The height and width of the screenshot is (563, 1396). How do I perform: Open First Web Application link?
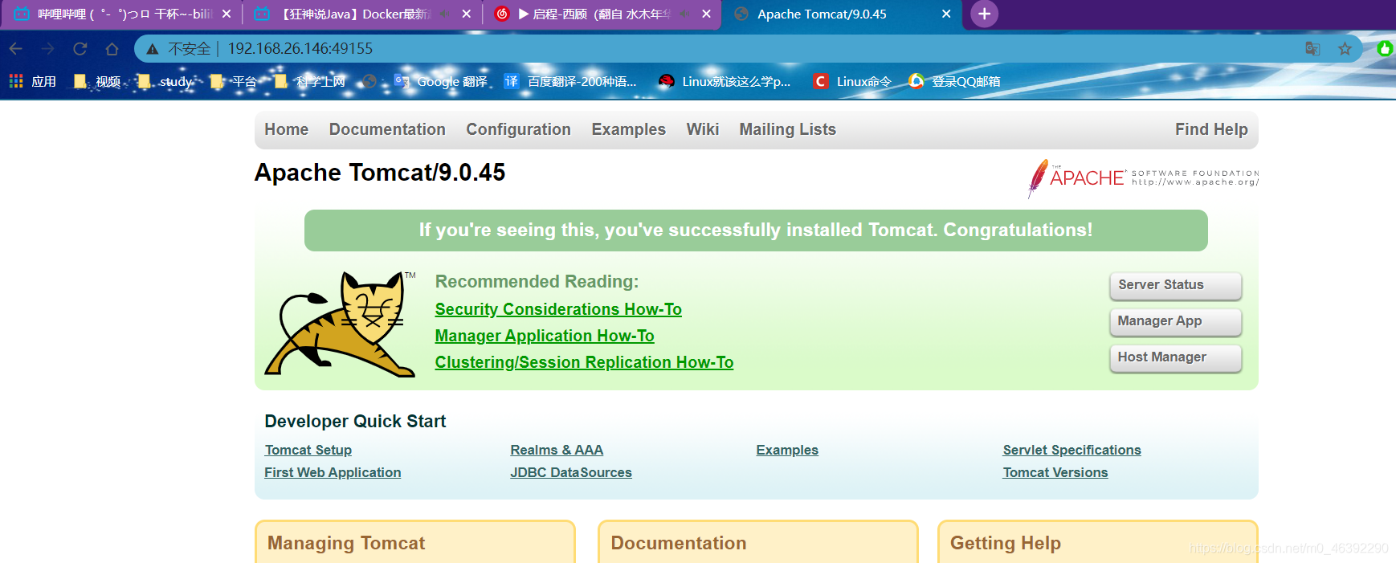(x=333, y=472)
